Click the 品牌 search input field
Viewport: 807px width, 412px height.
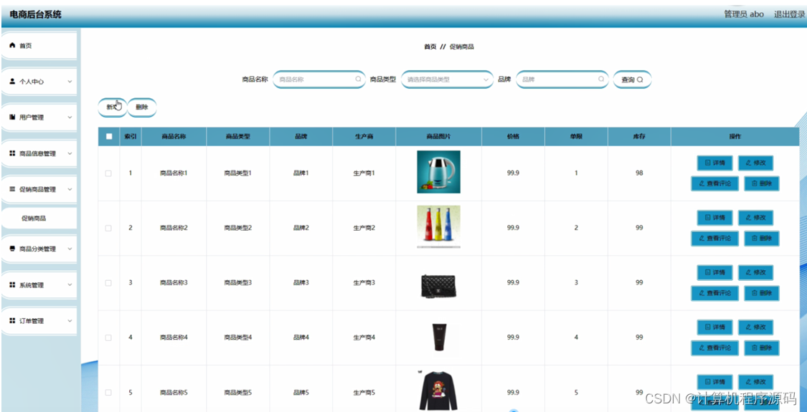pyautogui.click(x=562, y=80)
